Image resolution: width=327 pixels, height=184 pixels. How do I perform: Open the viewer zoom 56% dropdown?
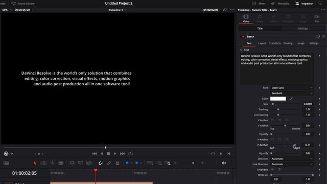[7, 10]
